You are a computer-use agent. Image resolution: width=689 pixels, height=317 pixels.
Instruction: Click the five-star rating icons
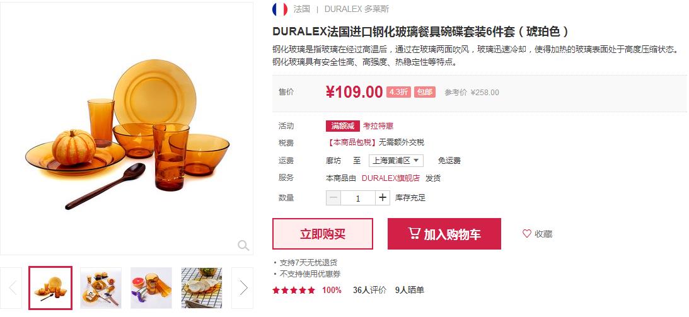(x=294, y=291)
